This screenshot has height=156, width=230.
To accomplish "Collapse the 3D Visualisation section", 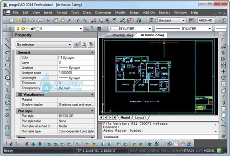I will pyautogui.click(x=92, y=95).
